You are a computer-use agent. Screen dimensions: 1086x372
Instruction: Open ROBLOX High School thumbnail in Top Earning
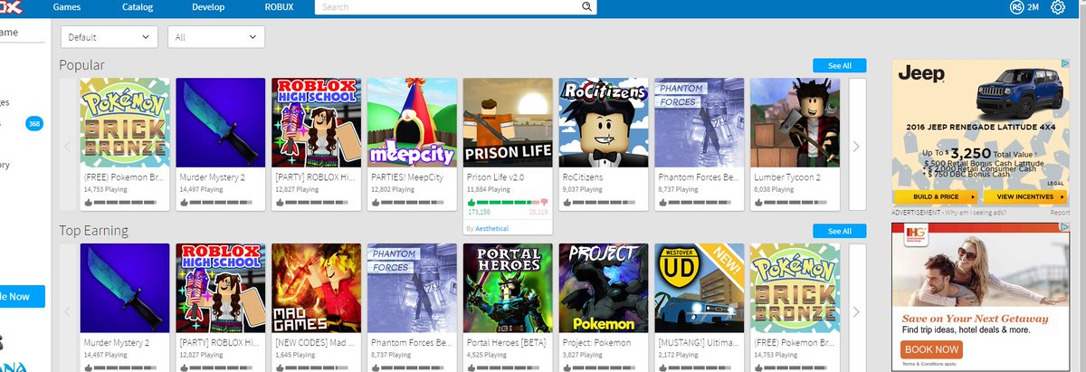pos(221,289)
